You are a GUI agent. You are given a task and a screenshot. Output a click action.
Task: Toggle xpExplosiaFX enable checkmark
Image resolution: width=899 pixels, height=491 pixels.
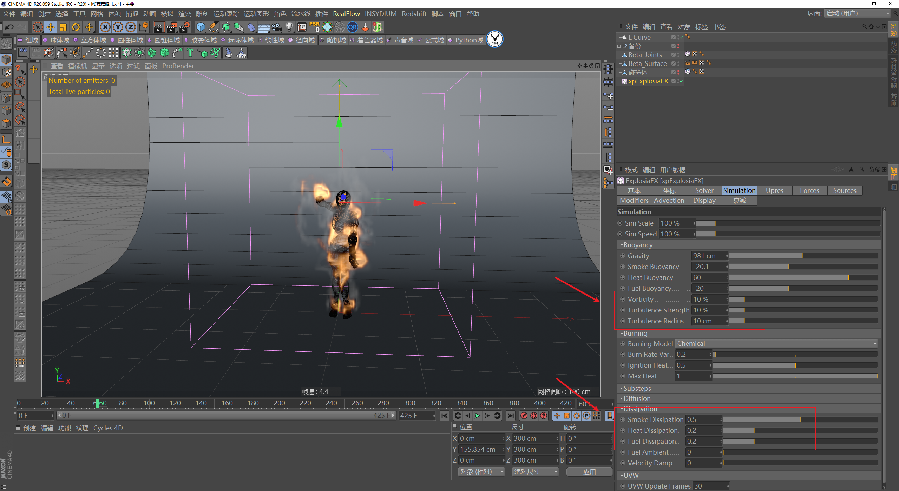681,81
